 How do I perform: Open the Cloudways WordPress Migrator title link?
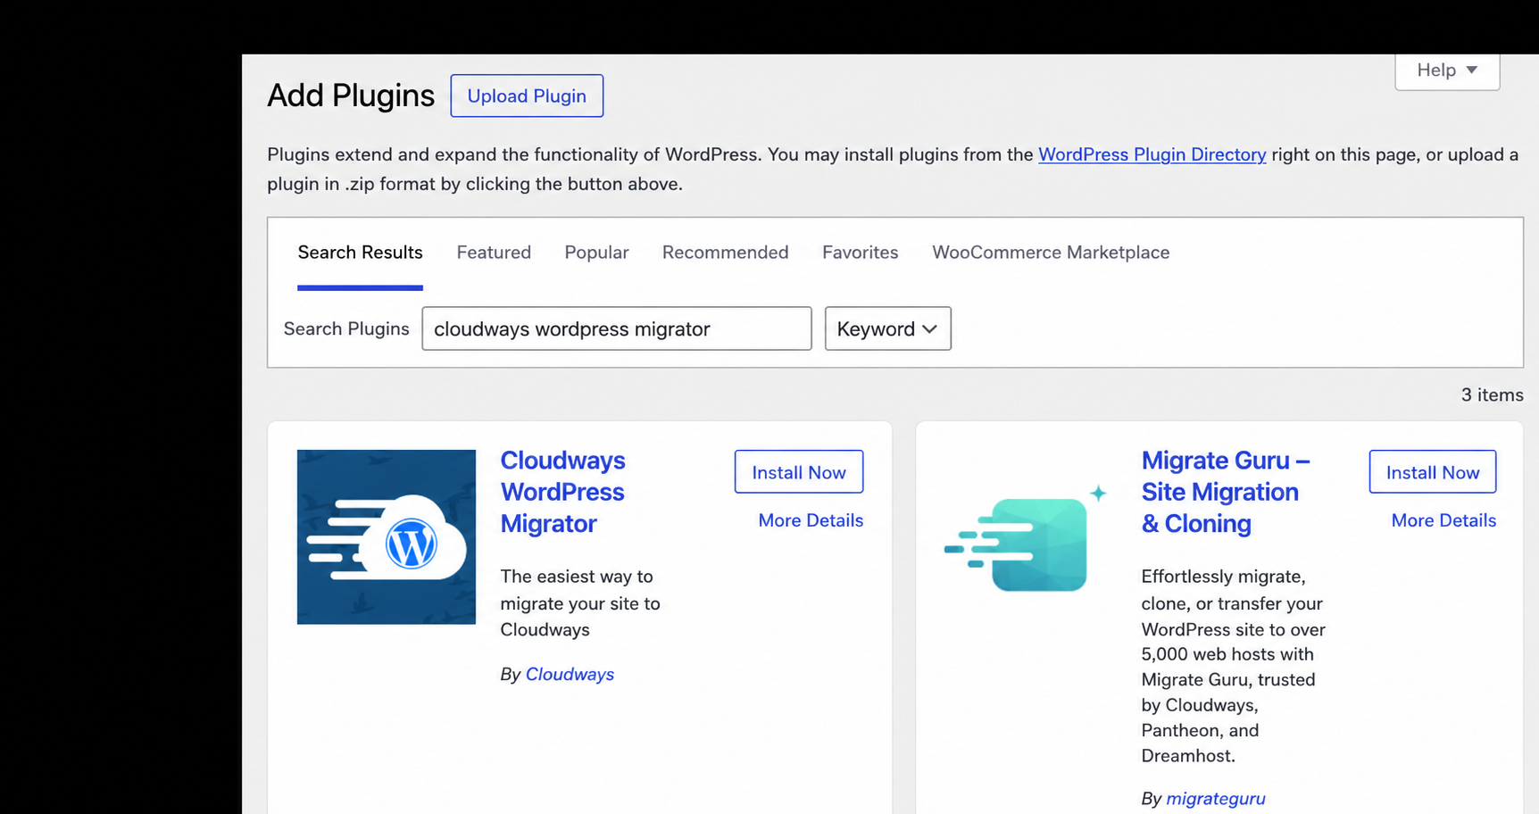coord(562,492)
